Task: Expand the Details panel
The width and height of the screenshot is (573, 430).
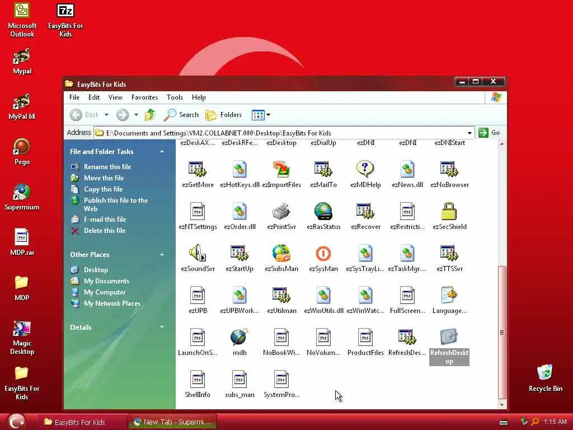Action: coord(162,327)
